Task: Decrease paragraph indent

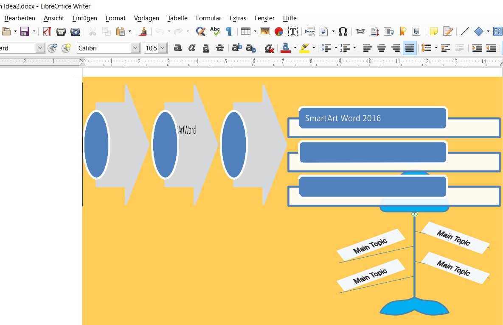Action: [491, 48]
